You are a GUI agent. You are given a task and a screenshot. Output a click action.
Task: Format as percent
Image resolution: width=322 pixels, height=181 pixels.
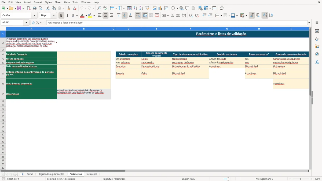(172, 16)
